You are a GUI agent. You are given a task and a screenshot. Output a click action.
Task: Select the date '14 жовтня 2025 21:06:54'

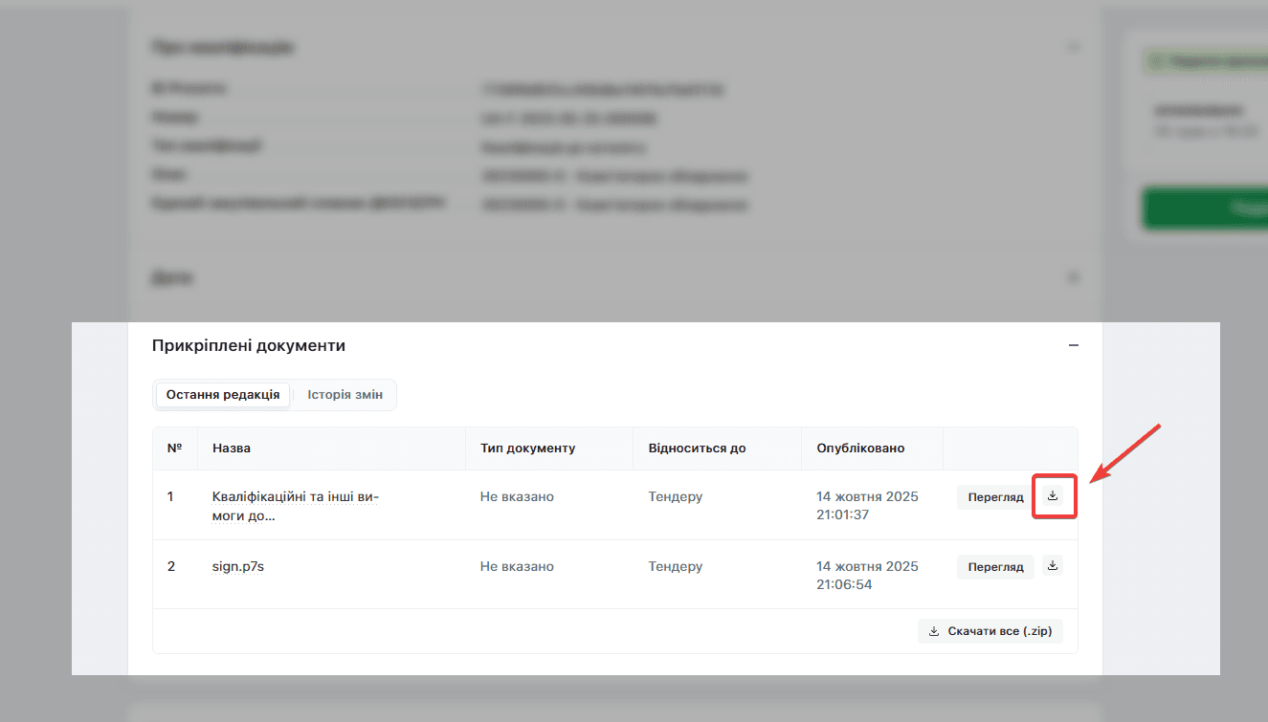coord(868,575)
